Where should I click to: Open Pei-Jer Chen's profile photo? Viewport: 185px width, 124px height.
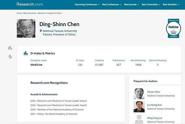(x=139, y=94)
